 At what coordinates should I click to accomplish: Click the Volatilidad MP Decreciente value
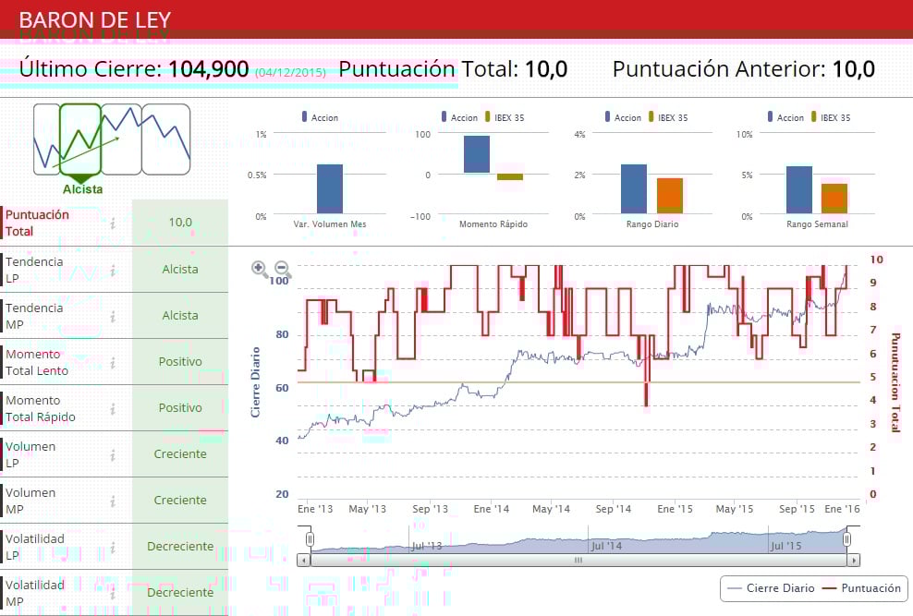[180, 593]
